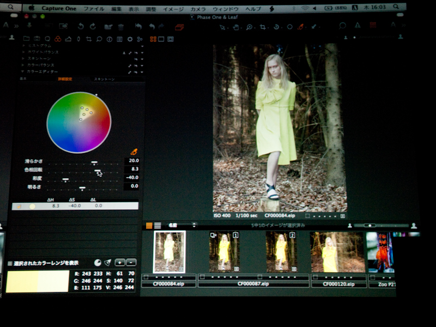Collapse the カラーエディター panel
Image resolution: width=436 pixels, height=327 pixels.
(x=23, y=71)
